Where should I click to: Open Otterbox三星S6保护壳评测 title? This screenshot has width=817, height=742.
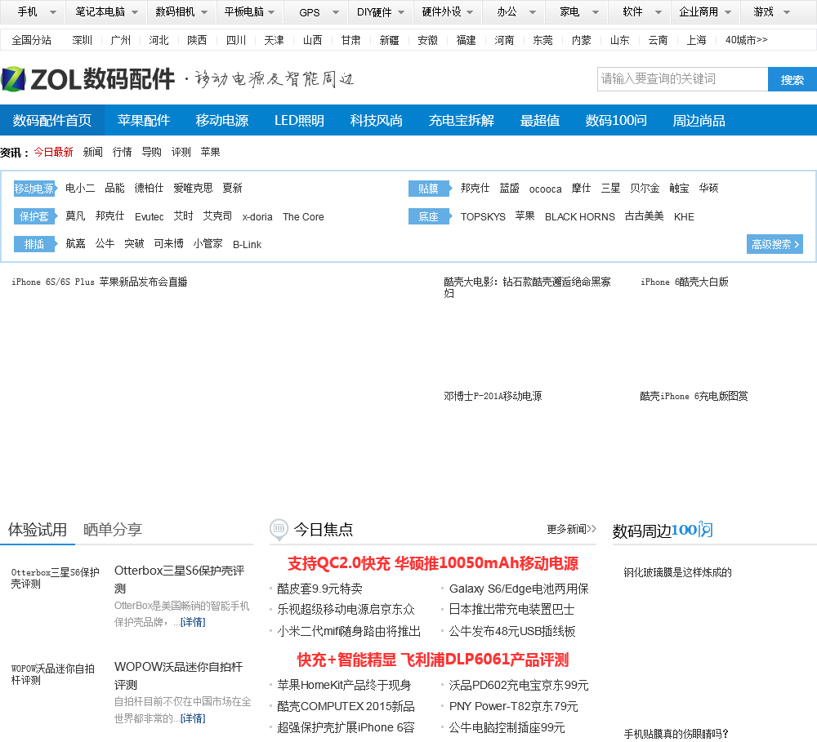(x=179, y=579)
